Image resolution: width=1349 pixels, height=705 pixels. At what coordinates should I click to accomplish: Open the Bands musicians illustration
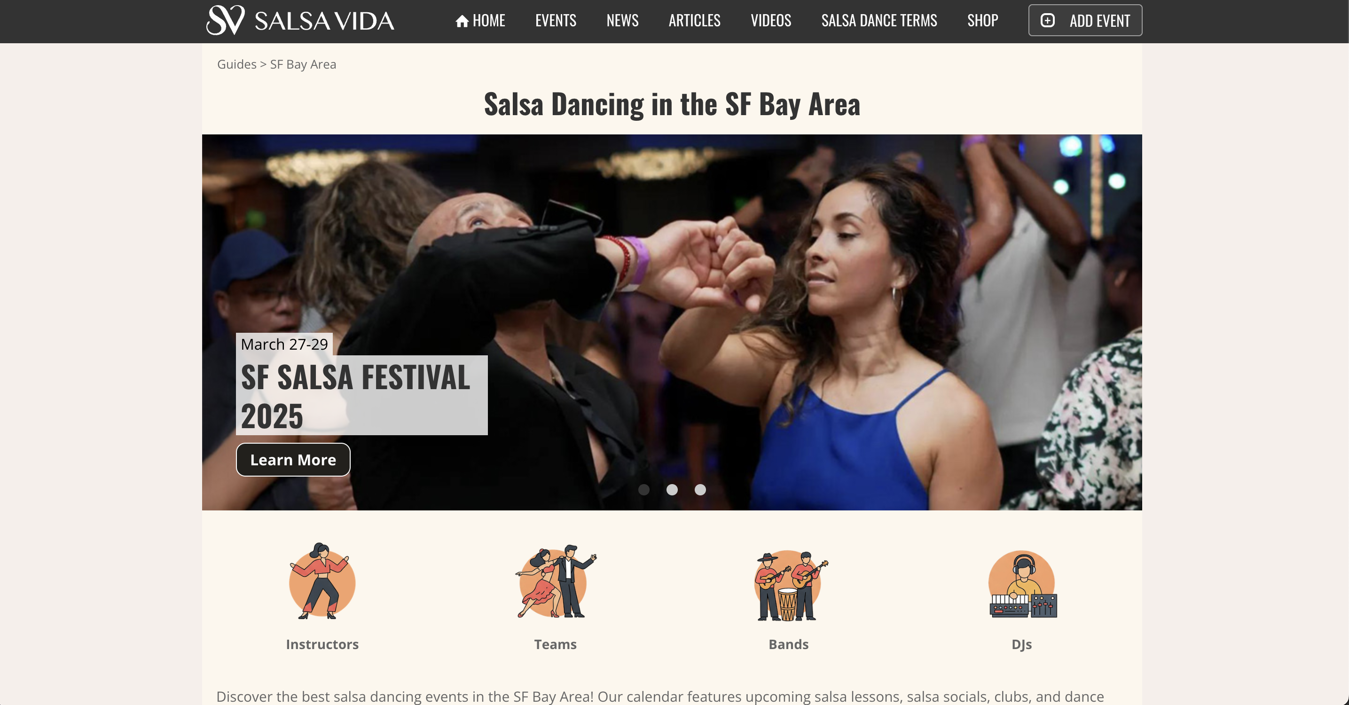pos(789,585)
